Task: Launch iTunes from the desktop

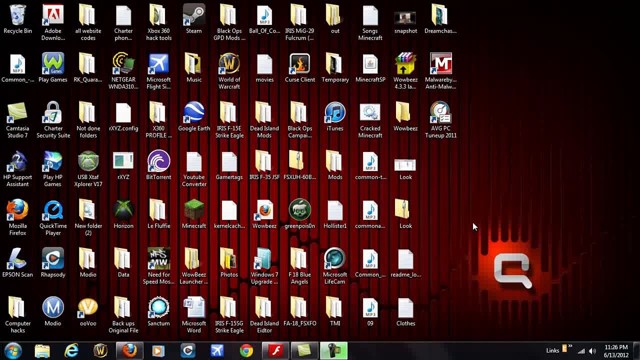Action: (x=335, y=117)
